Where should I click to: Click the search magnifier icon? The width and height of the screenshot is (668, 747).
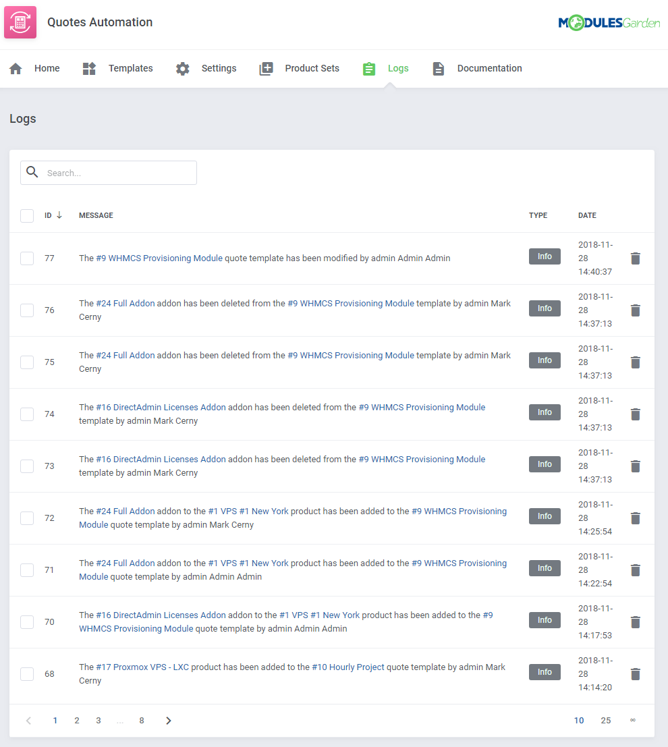(32, 172)
